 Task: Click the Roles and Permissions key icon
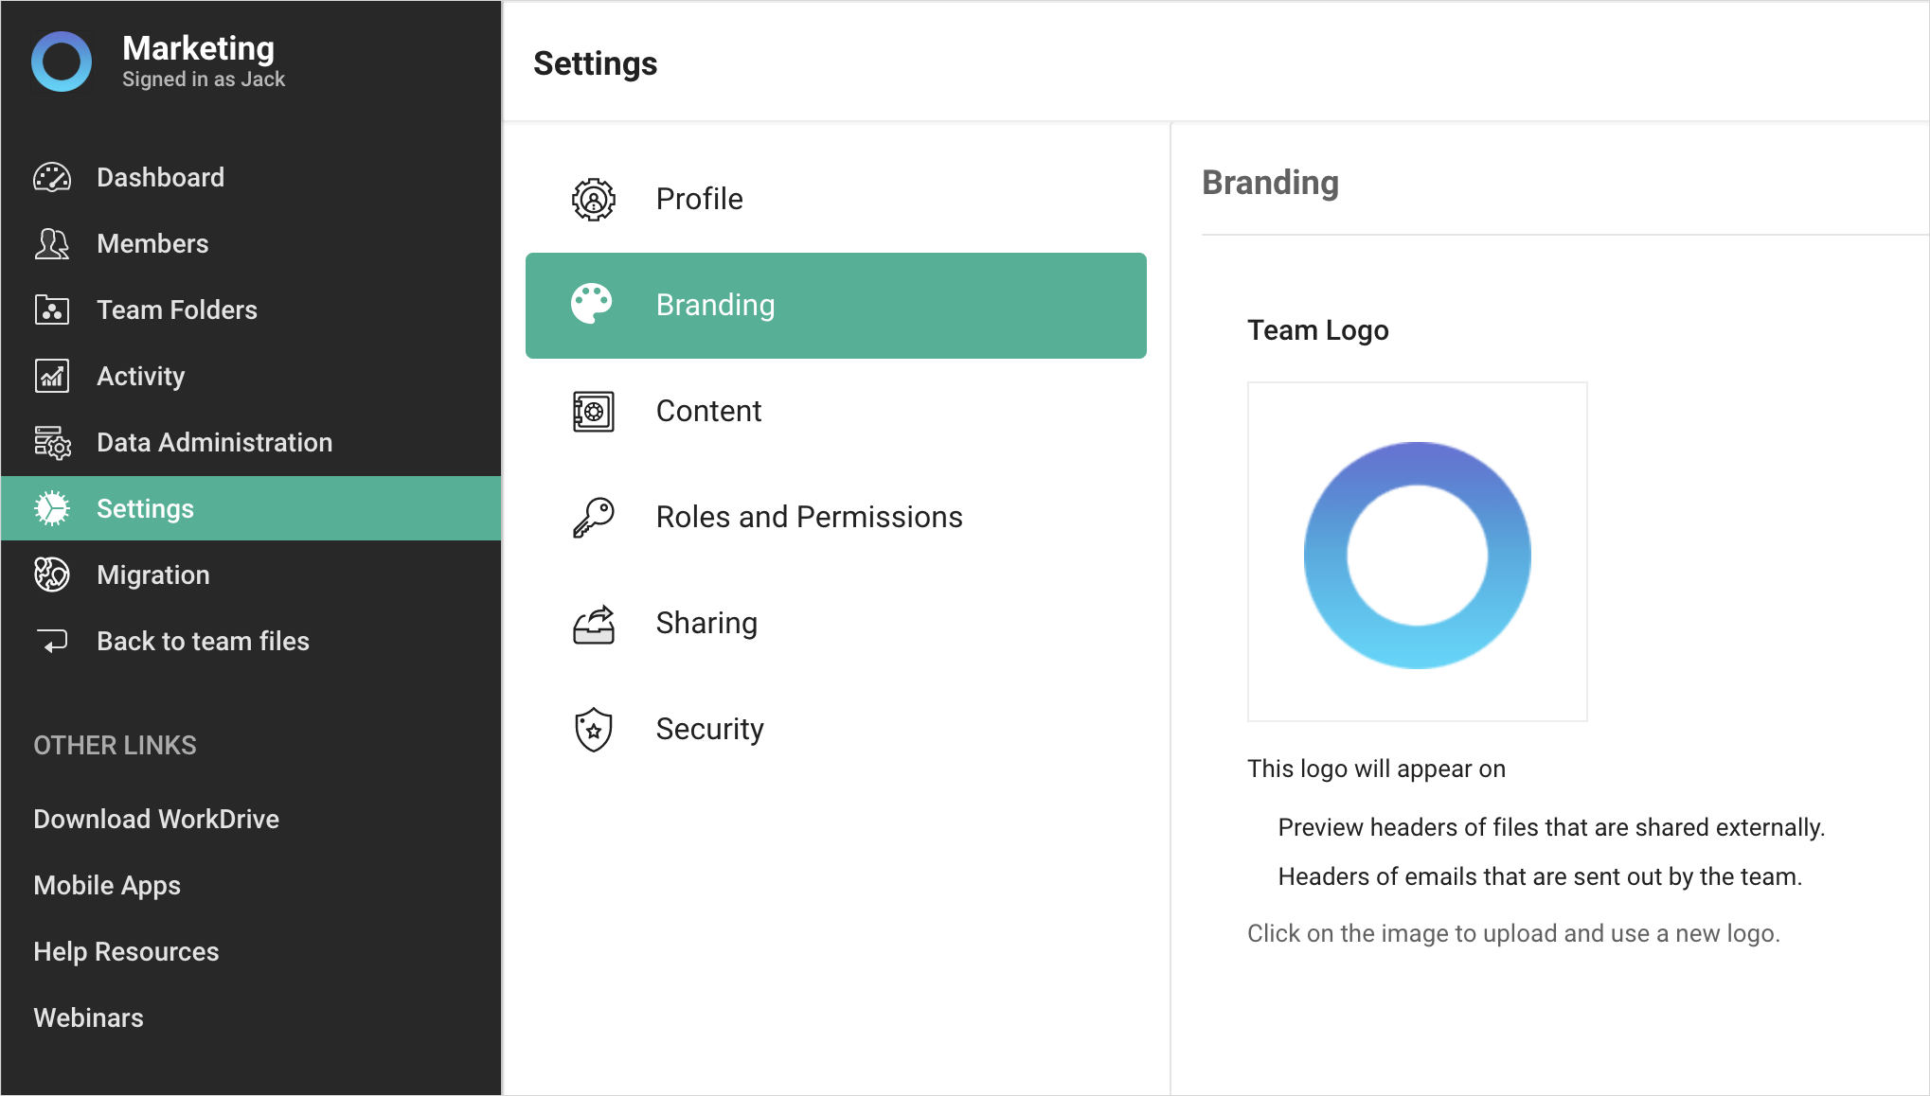tap(594, 518)
